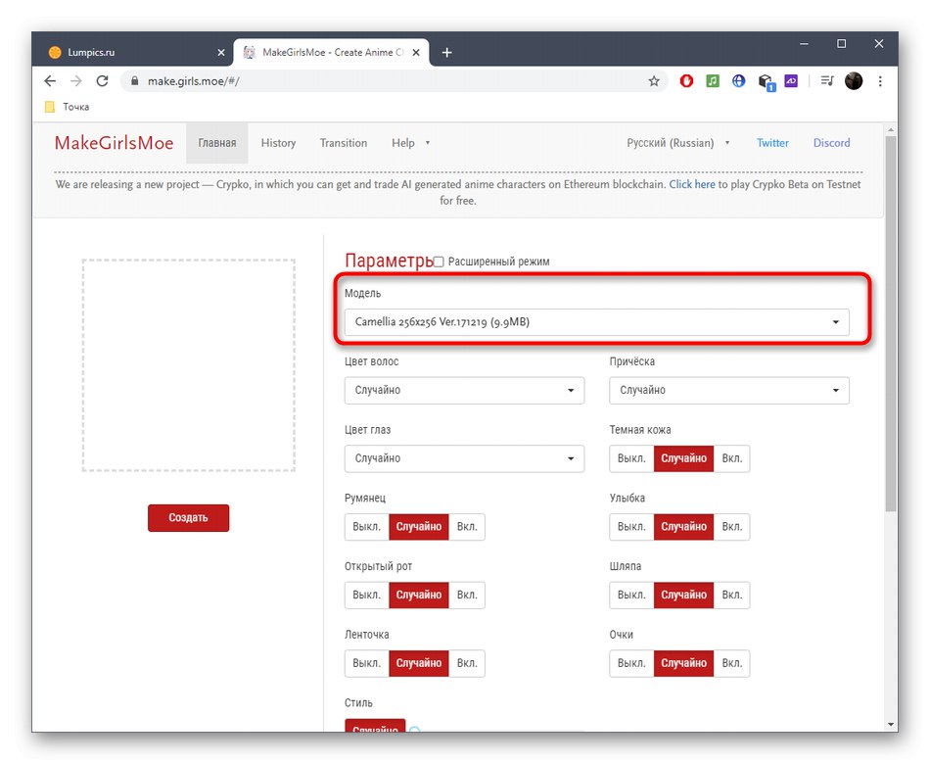Click the MakeGirlsMoe logo

(114, 143)
